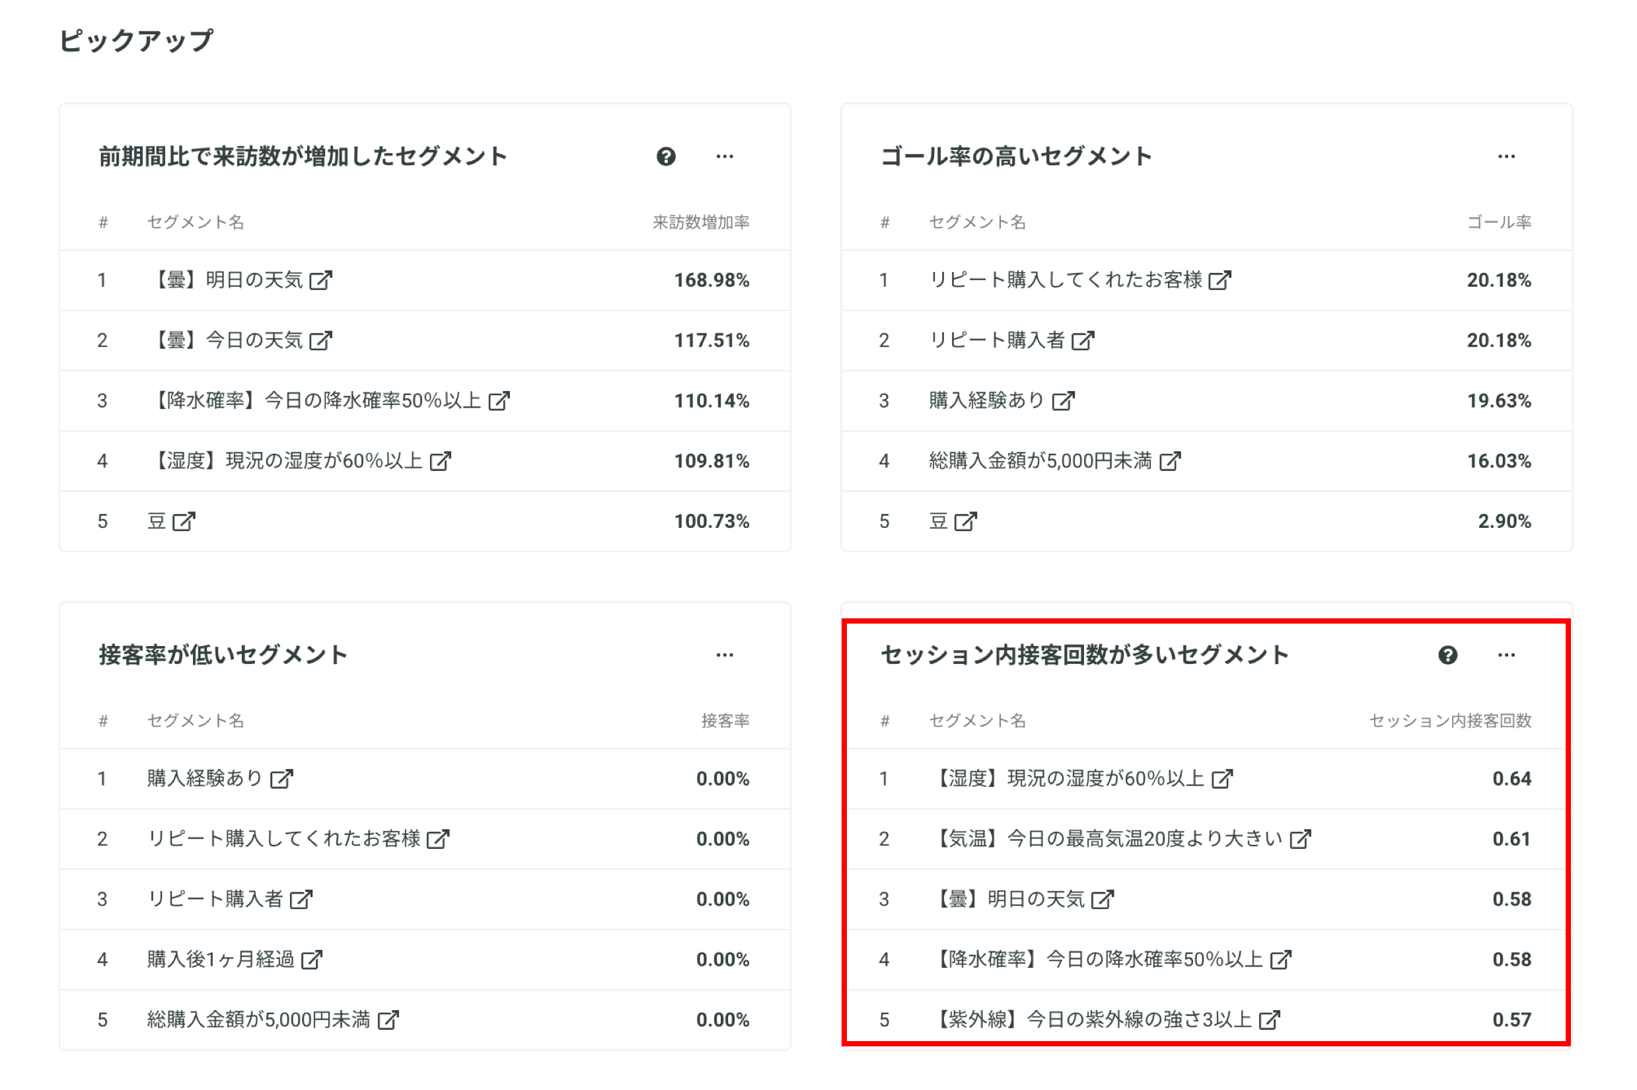Screen dimensions: 1637x1090
Task: Click 【曇】明日の天気 segment name with 168.98%
Action: click(225, 280)
